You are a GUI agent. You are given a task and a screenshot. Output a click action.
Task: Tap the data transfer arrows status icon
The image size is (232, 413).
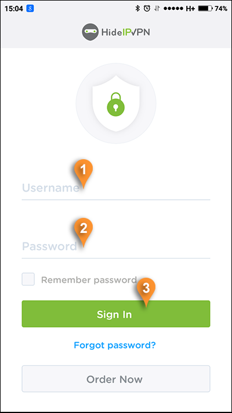click(x=157, y=9)
